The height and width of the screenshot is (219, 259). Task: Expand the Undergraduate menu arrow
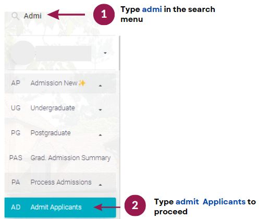(100, 110)
